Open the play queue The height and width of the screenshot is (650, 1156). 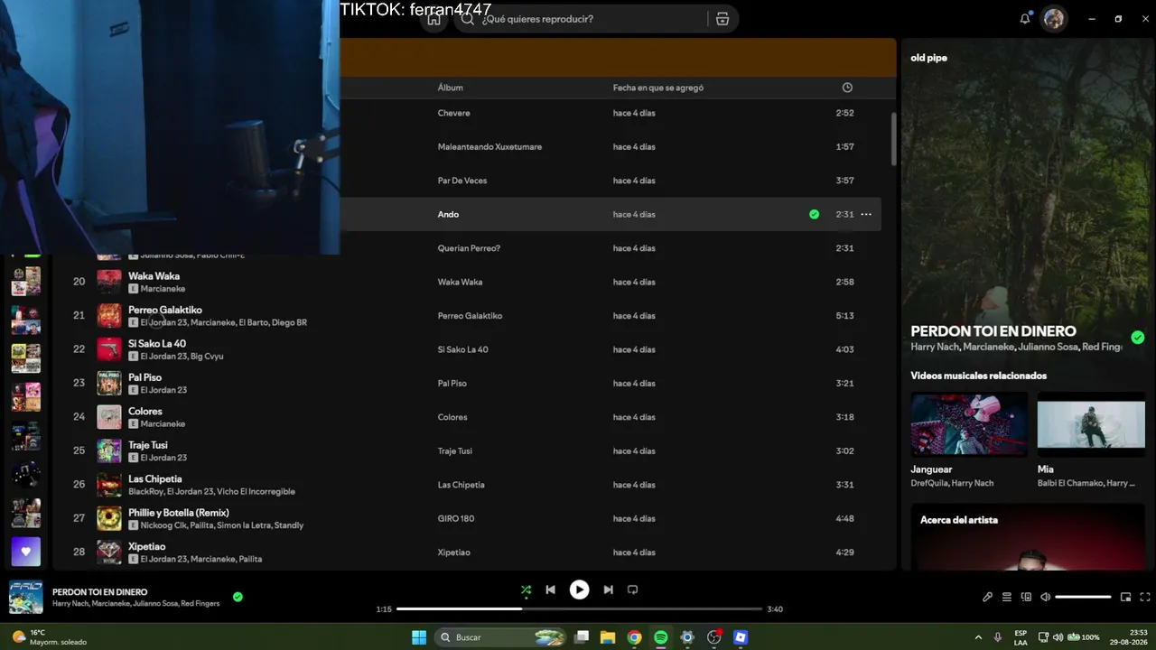click(1006, 597)
